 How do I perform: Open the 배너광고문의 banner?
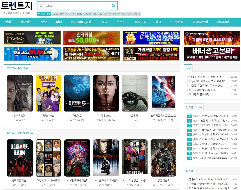click(x=212, y=54)
